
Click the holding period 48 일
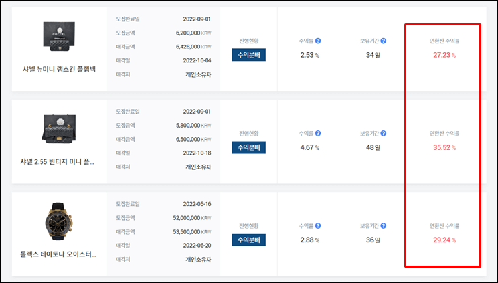[373, 147]
